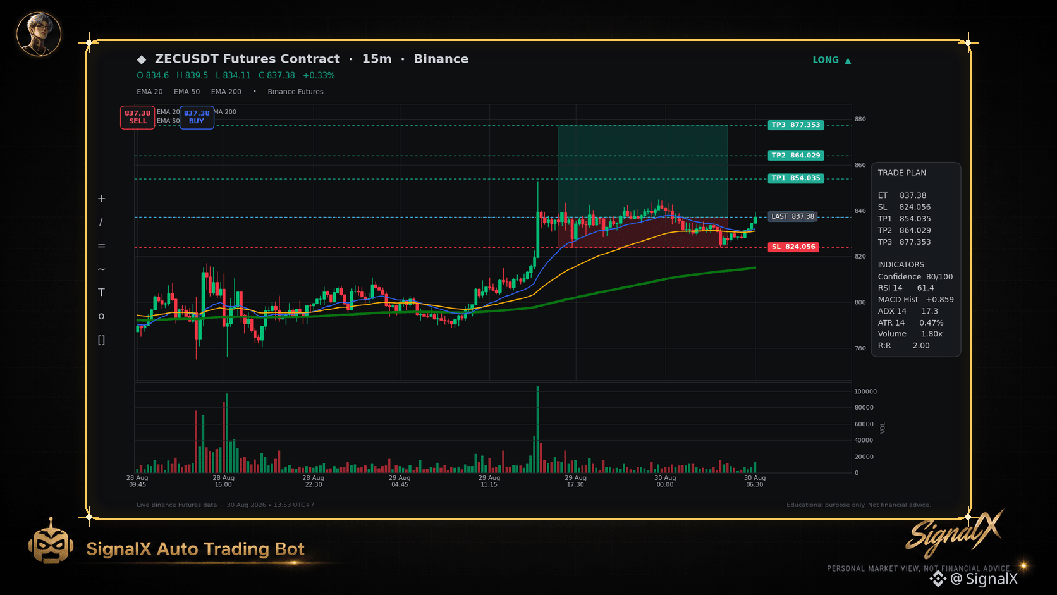Image resolution: width=1057 pixels, height=595 pixels.
Task: Select the square brackets rectangle tool
Action: point(101,340)
